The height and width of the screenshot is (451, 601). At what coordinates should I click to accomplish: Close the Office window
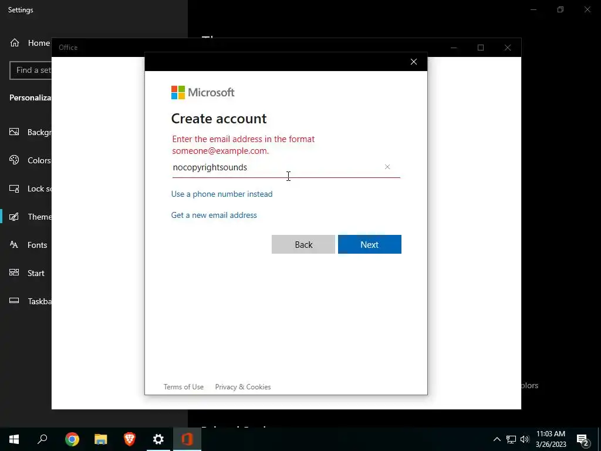[508, 48]
